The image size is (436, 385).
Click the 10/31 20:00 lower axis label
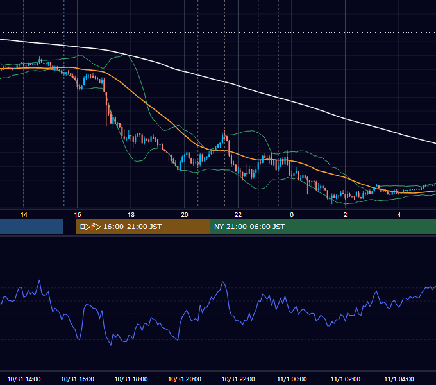point(185,379)
